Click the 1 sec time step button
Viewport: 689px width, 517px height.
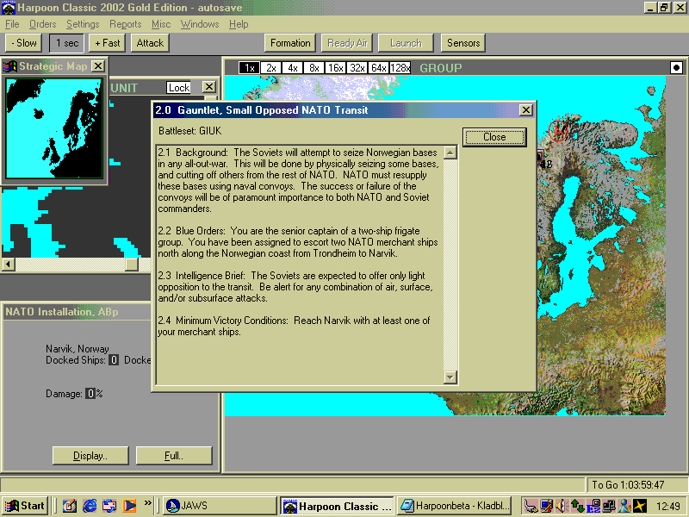click(x=67, y=43)
